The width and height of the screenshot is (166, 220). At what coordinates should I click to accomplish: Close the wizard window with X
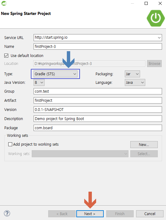160,3
